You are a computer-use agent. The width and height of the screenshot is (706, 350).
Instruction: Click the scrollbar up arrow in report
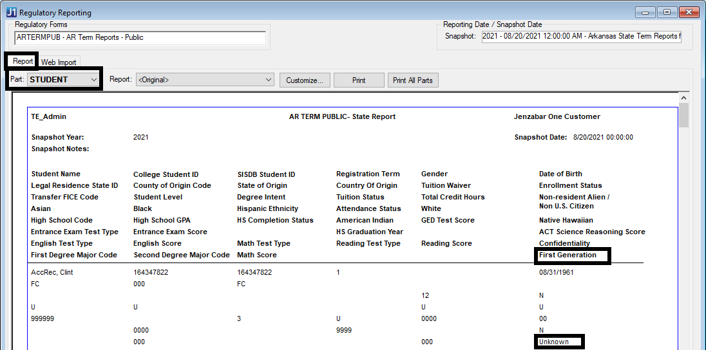coord(684,98)
